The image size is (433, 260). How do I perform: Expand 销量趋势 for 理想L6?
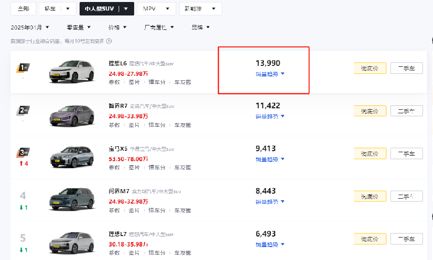click(x=270, y=74)
